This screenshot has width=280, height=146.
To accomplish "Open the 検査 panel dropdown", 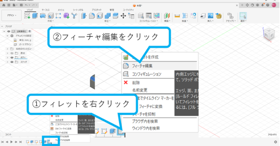I will pos(185,21).
